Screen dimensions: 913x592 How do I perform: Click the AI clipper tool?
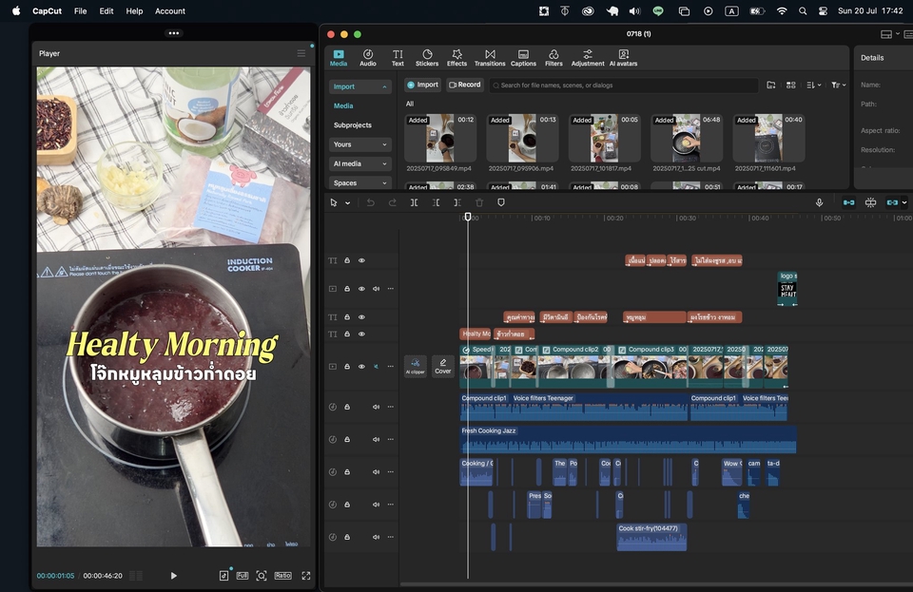click(416, 366)
